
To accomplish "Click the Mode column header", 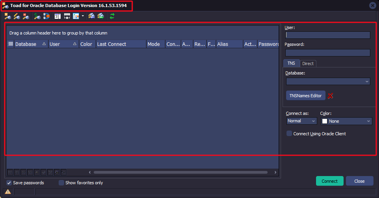I will [x=156, y=44].
